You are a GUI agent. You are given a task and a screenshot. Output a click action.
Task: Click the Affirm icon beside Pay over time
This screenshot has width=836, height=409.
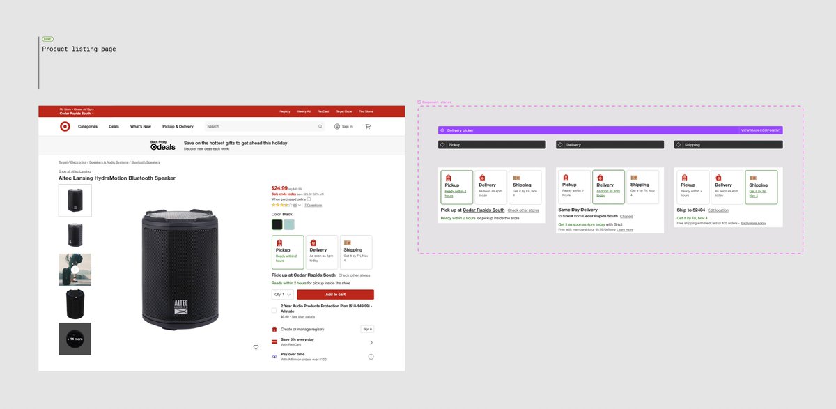point(274,356)
